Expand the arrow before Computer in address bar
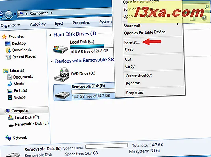The image size is (211, 157). tap(27, 14)
